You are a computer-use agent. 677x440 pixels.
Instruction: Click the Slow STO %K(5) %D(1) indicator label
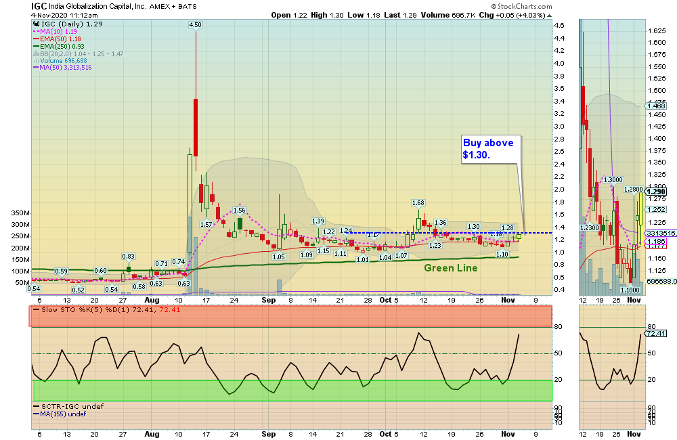106,309
